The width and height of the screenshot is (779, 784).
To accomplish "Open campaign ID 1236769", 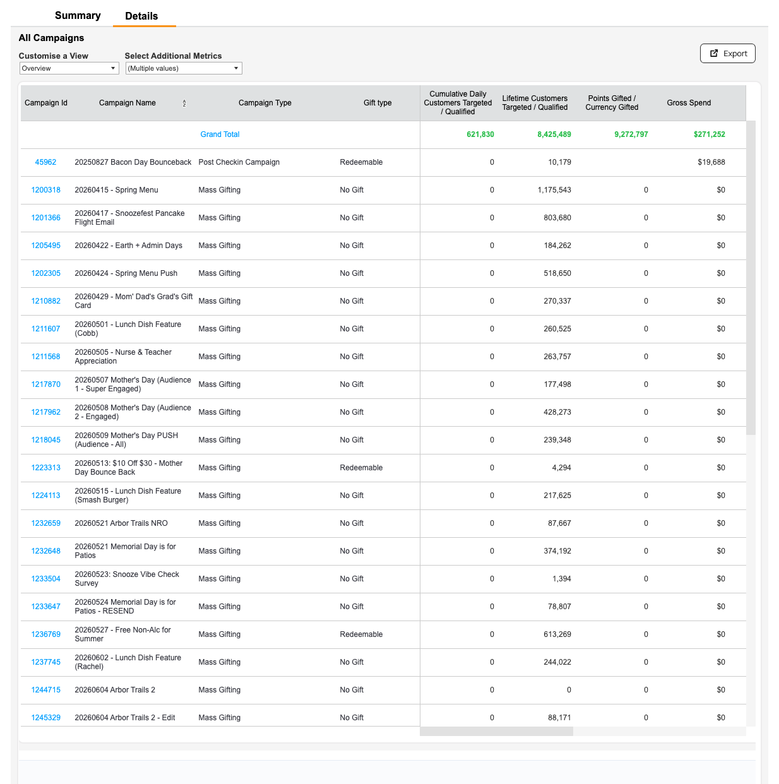I will click(x=46, y=634).
